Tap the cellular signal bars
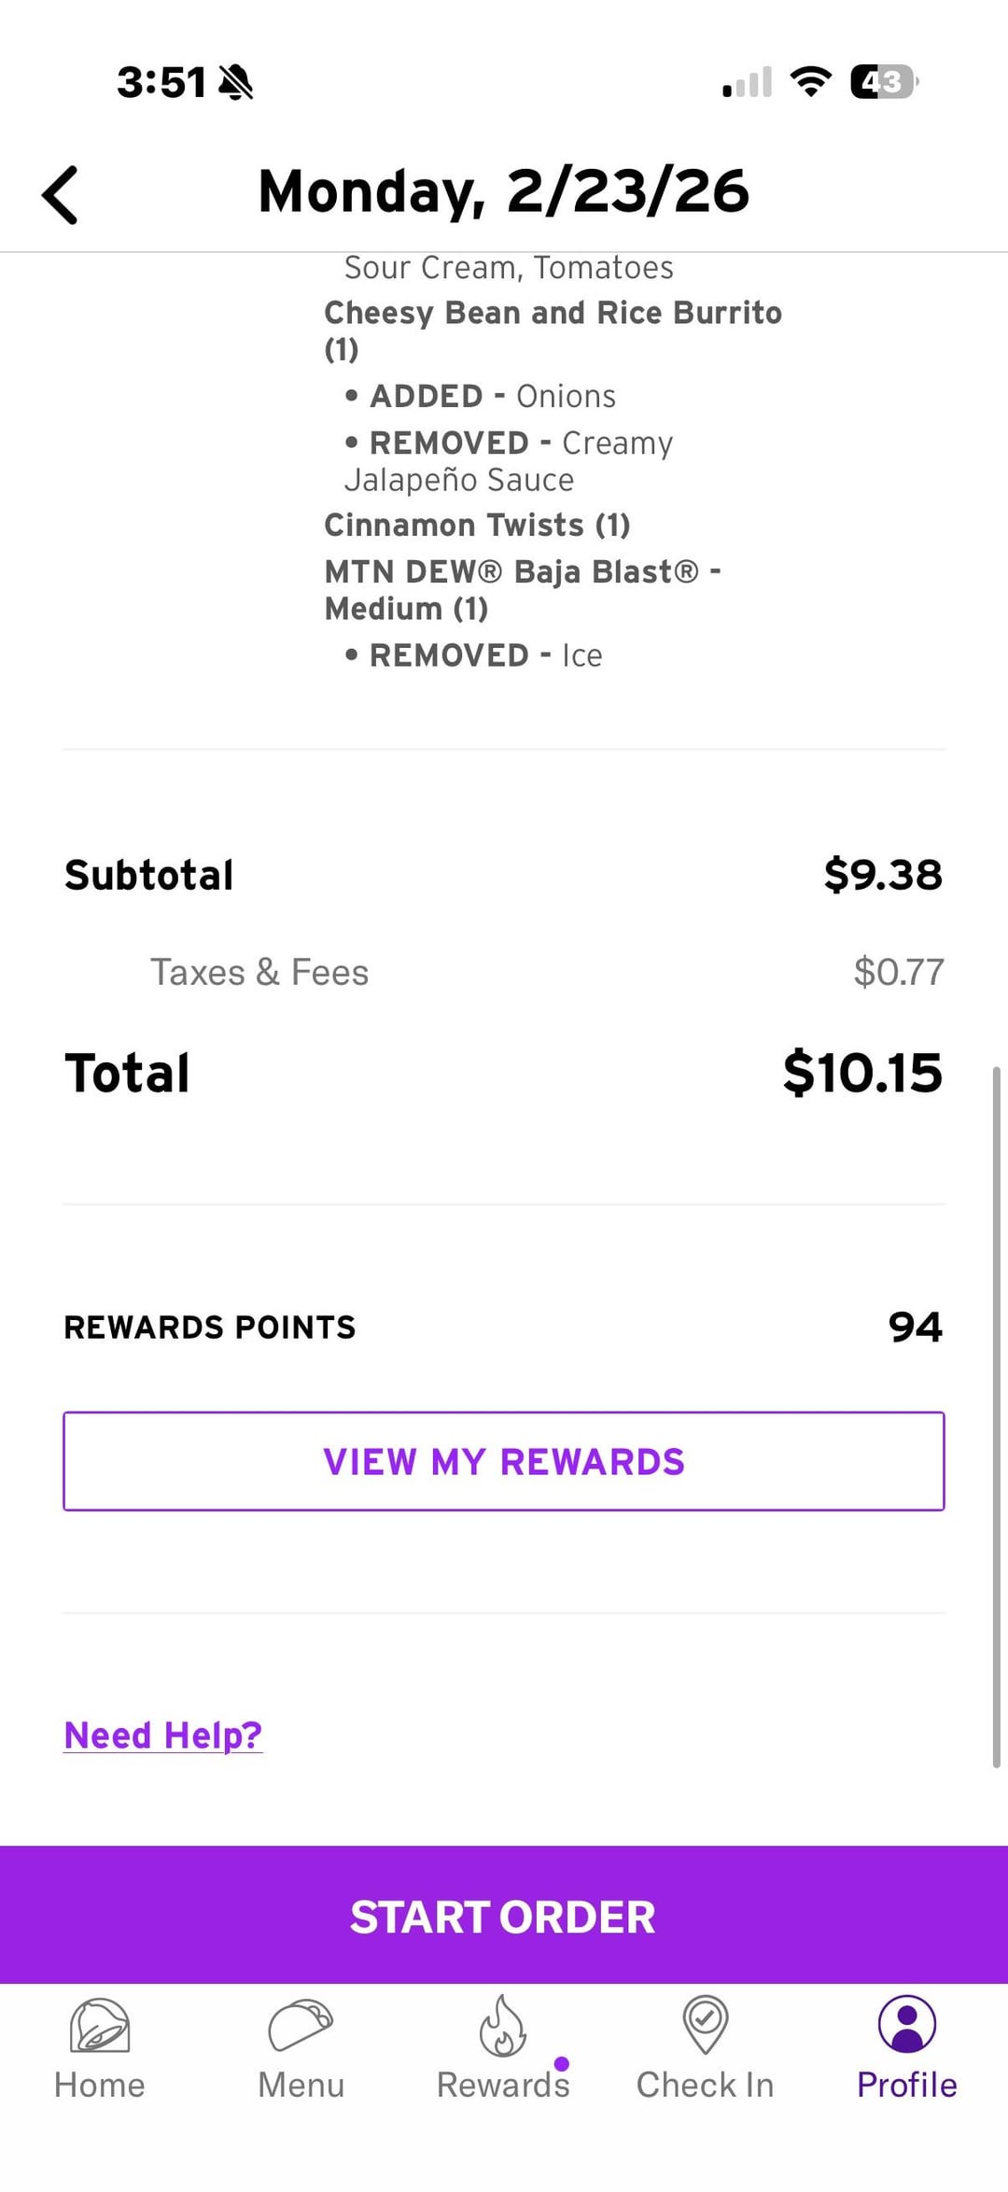The image size is (1008, 2192). click(x=748, y=82)
